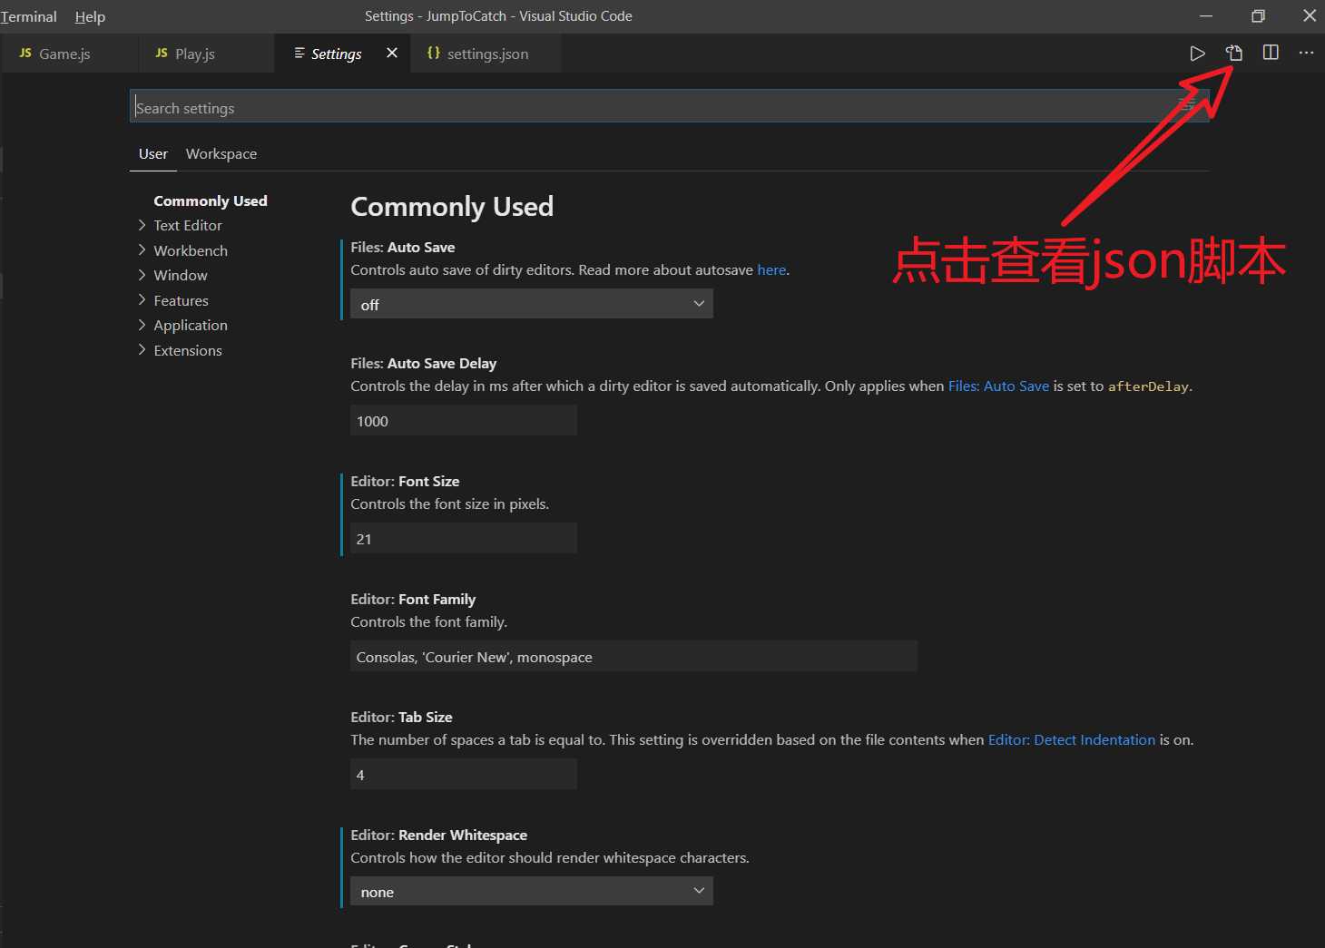Select the User settings scope tab
This screenshot has width=1325, height=948.
pyautogui.click(x=153, y=154)
